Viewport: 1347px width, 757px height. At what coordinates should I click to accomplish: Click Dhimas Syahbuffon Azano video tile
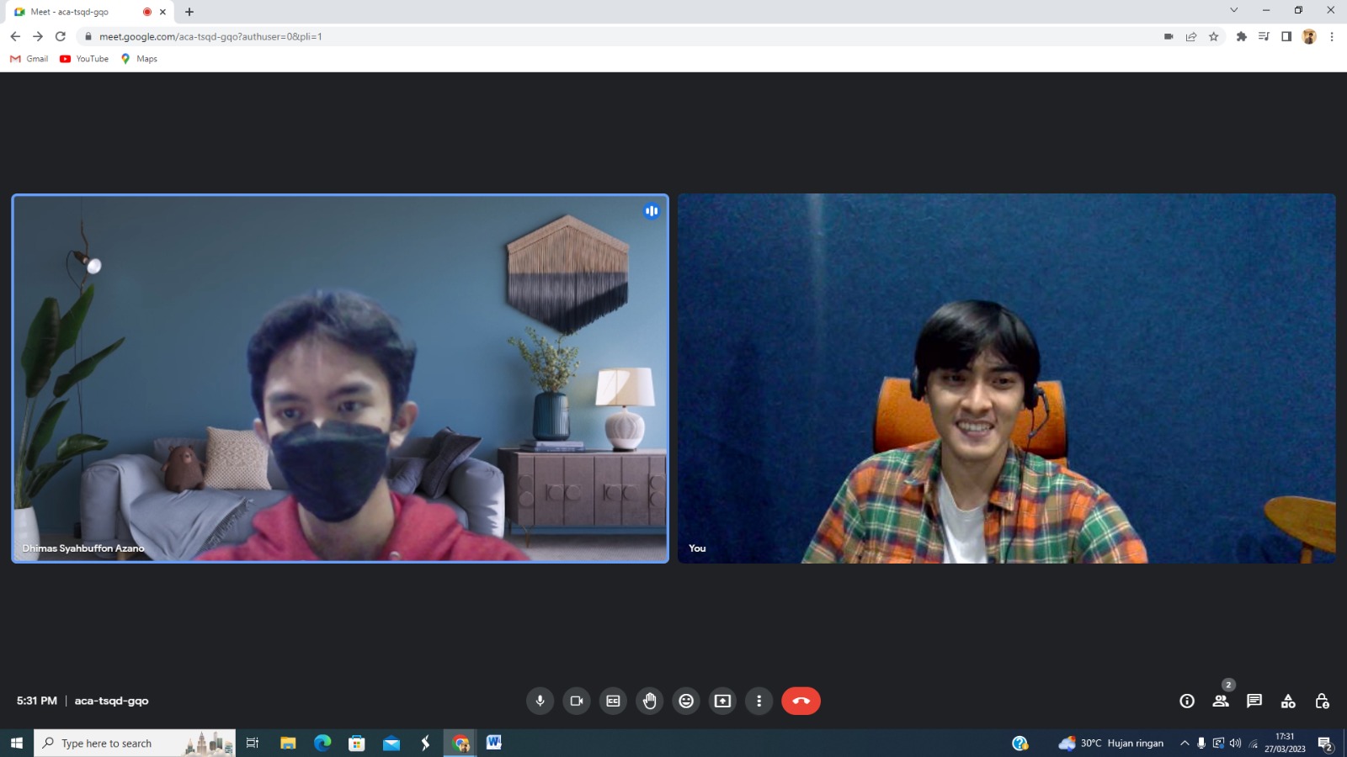340,378
